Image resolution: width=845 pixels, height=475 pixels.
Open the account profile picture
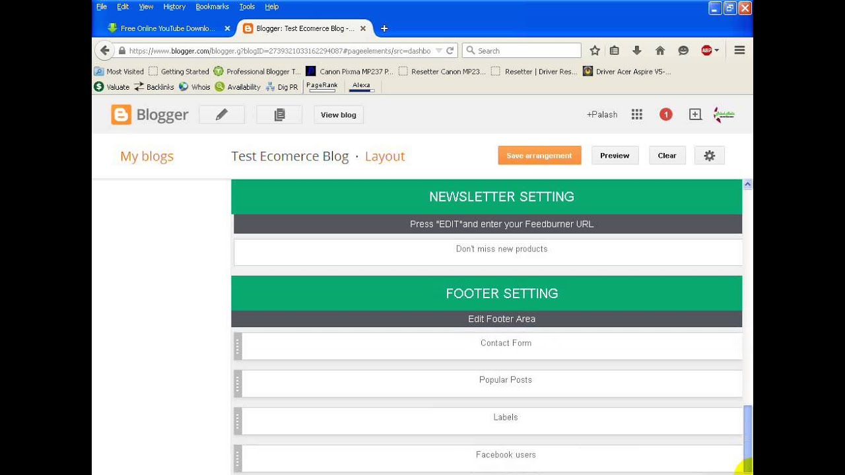pos(724,115)
